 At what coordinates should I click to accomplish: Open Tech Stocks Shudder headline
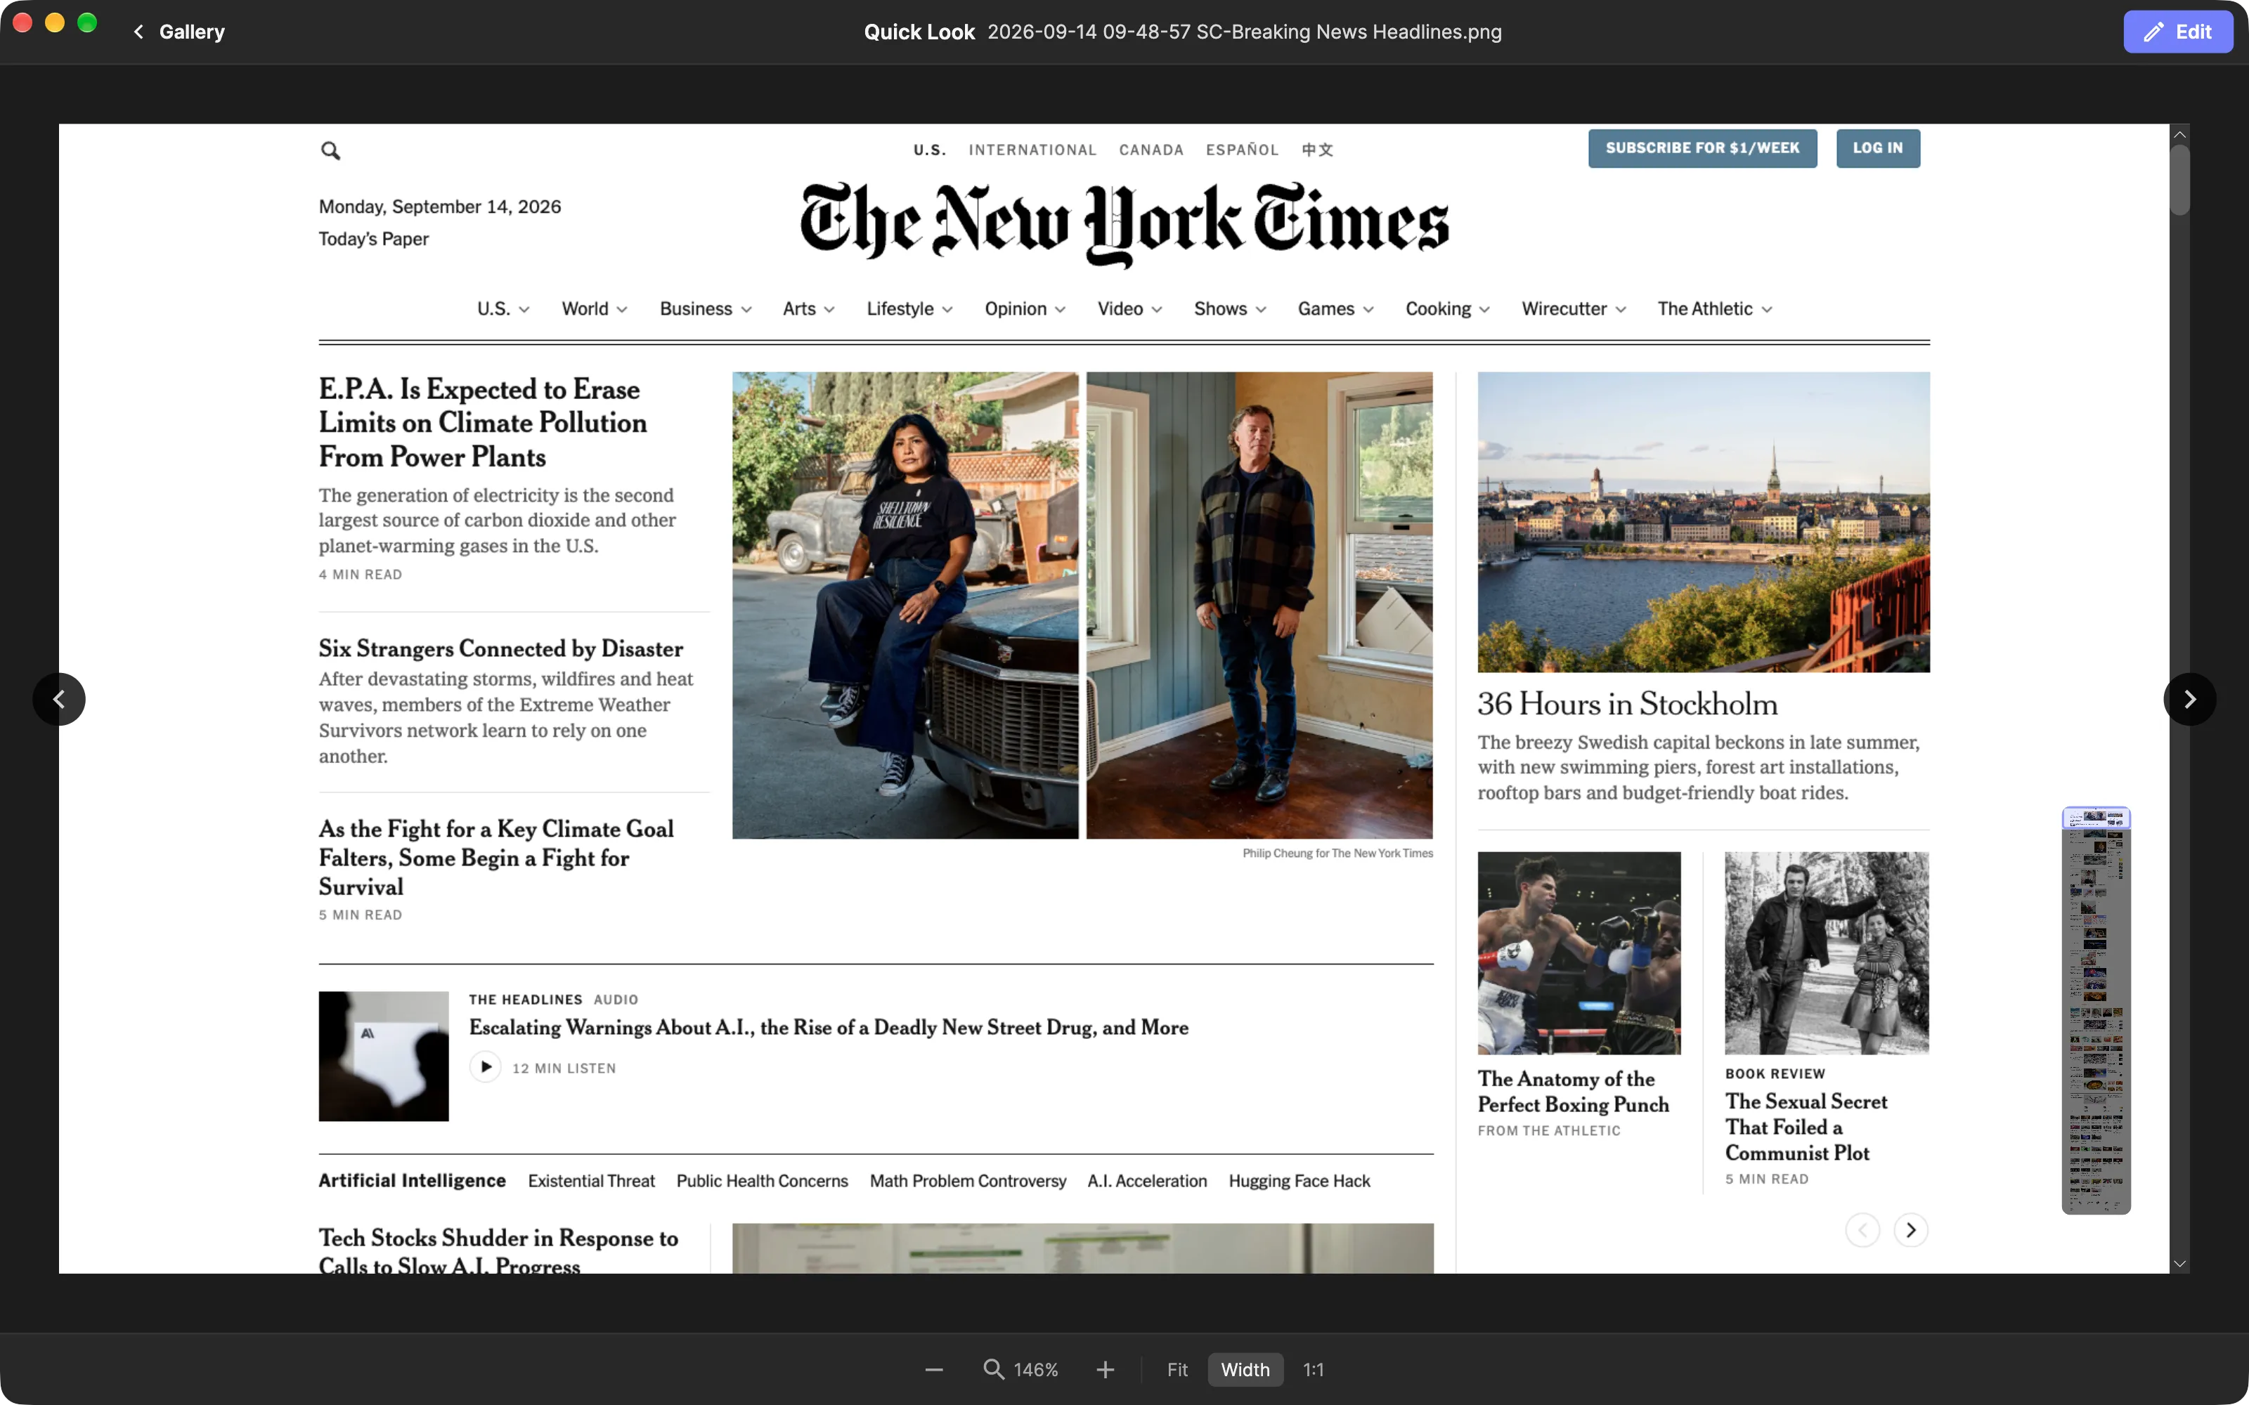click(x=498, y=1250)
